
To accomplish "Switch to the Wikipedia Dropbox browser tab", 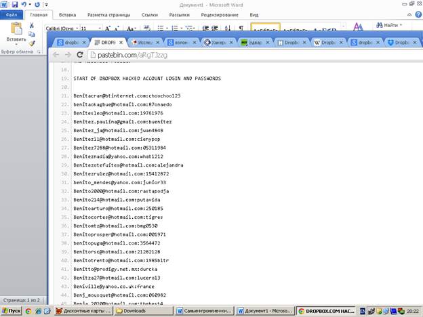I will [327, 42].
